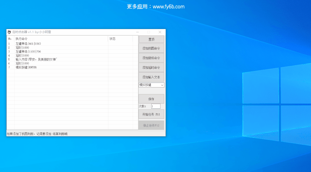Click the 置顶 (always on top) button
311x172 pixels.
tap(151, 39)
